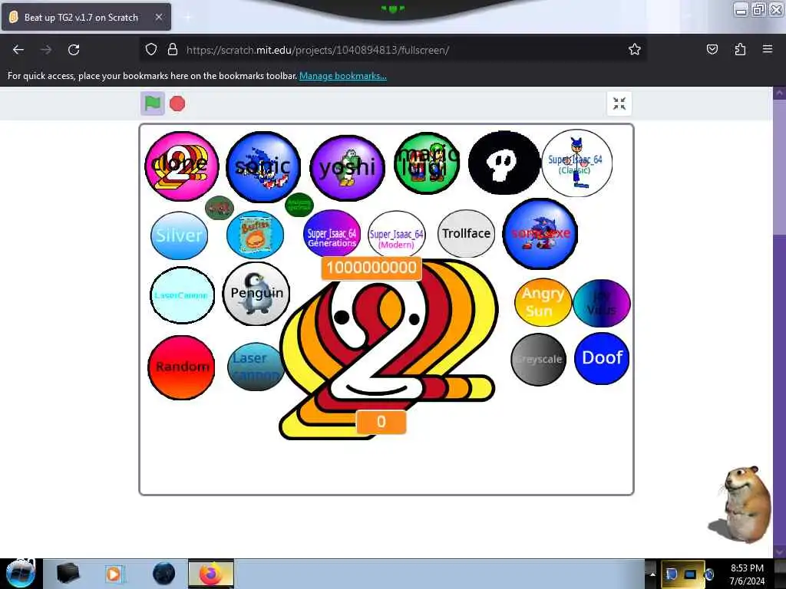The image size is (786, 589).
Task: Open the dark globe taskbar icon
Action: 164,574
